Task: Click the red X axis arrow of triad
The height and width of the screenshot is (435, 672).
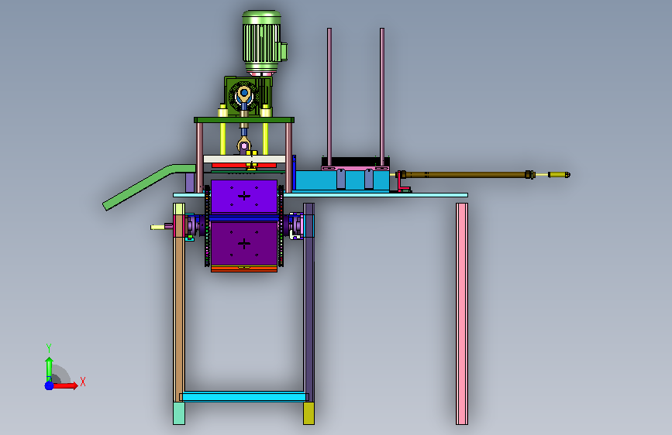Action: click(x=65, y=385)
